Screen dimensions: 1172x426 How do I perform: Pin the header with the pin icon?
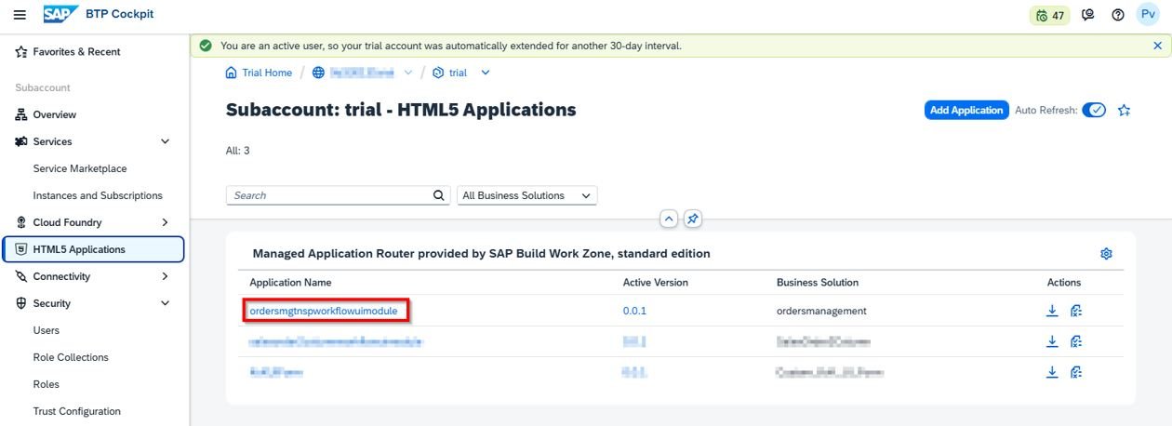[692, 220]
